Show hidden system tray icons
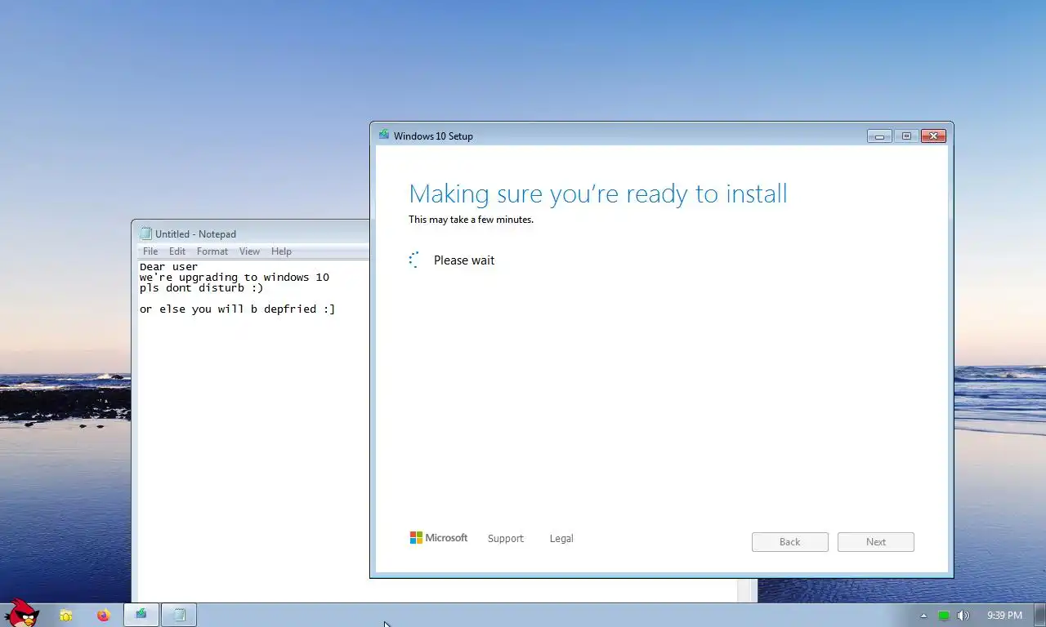The image size is (1046, 627). [924, 616]
